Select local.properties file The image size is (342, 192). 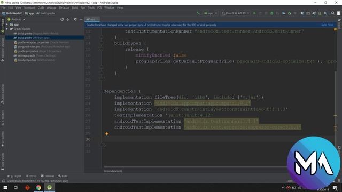point(34,60)
